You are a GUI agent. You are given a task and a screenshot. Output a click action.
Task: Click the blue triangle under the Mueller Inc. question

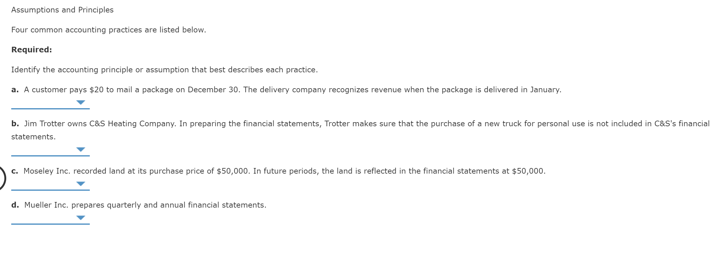[81, 218]
